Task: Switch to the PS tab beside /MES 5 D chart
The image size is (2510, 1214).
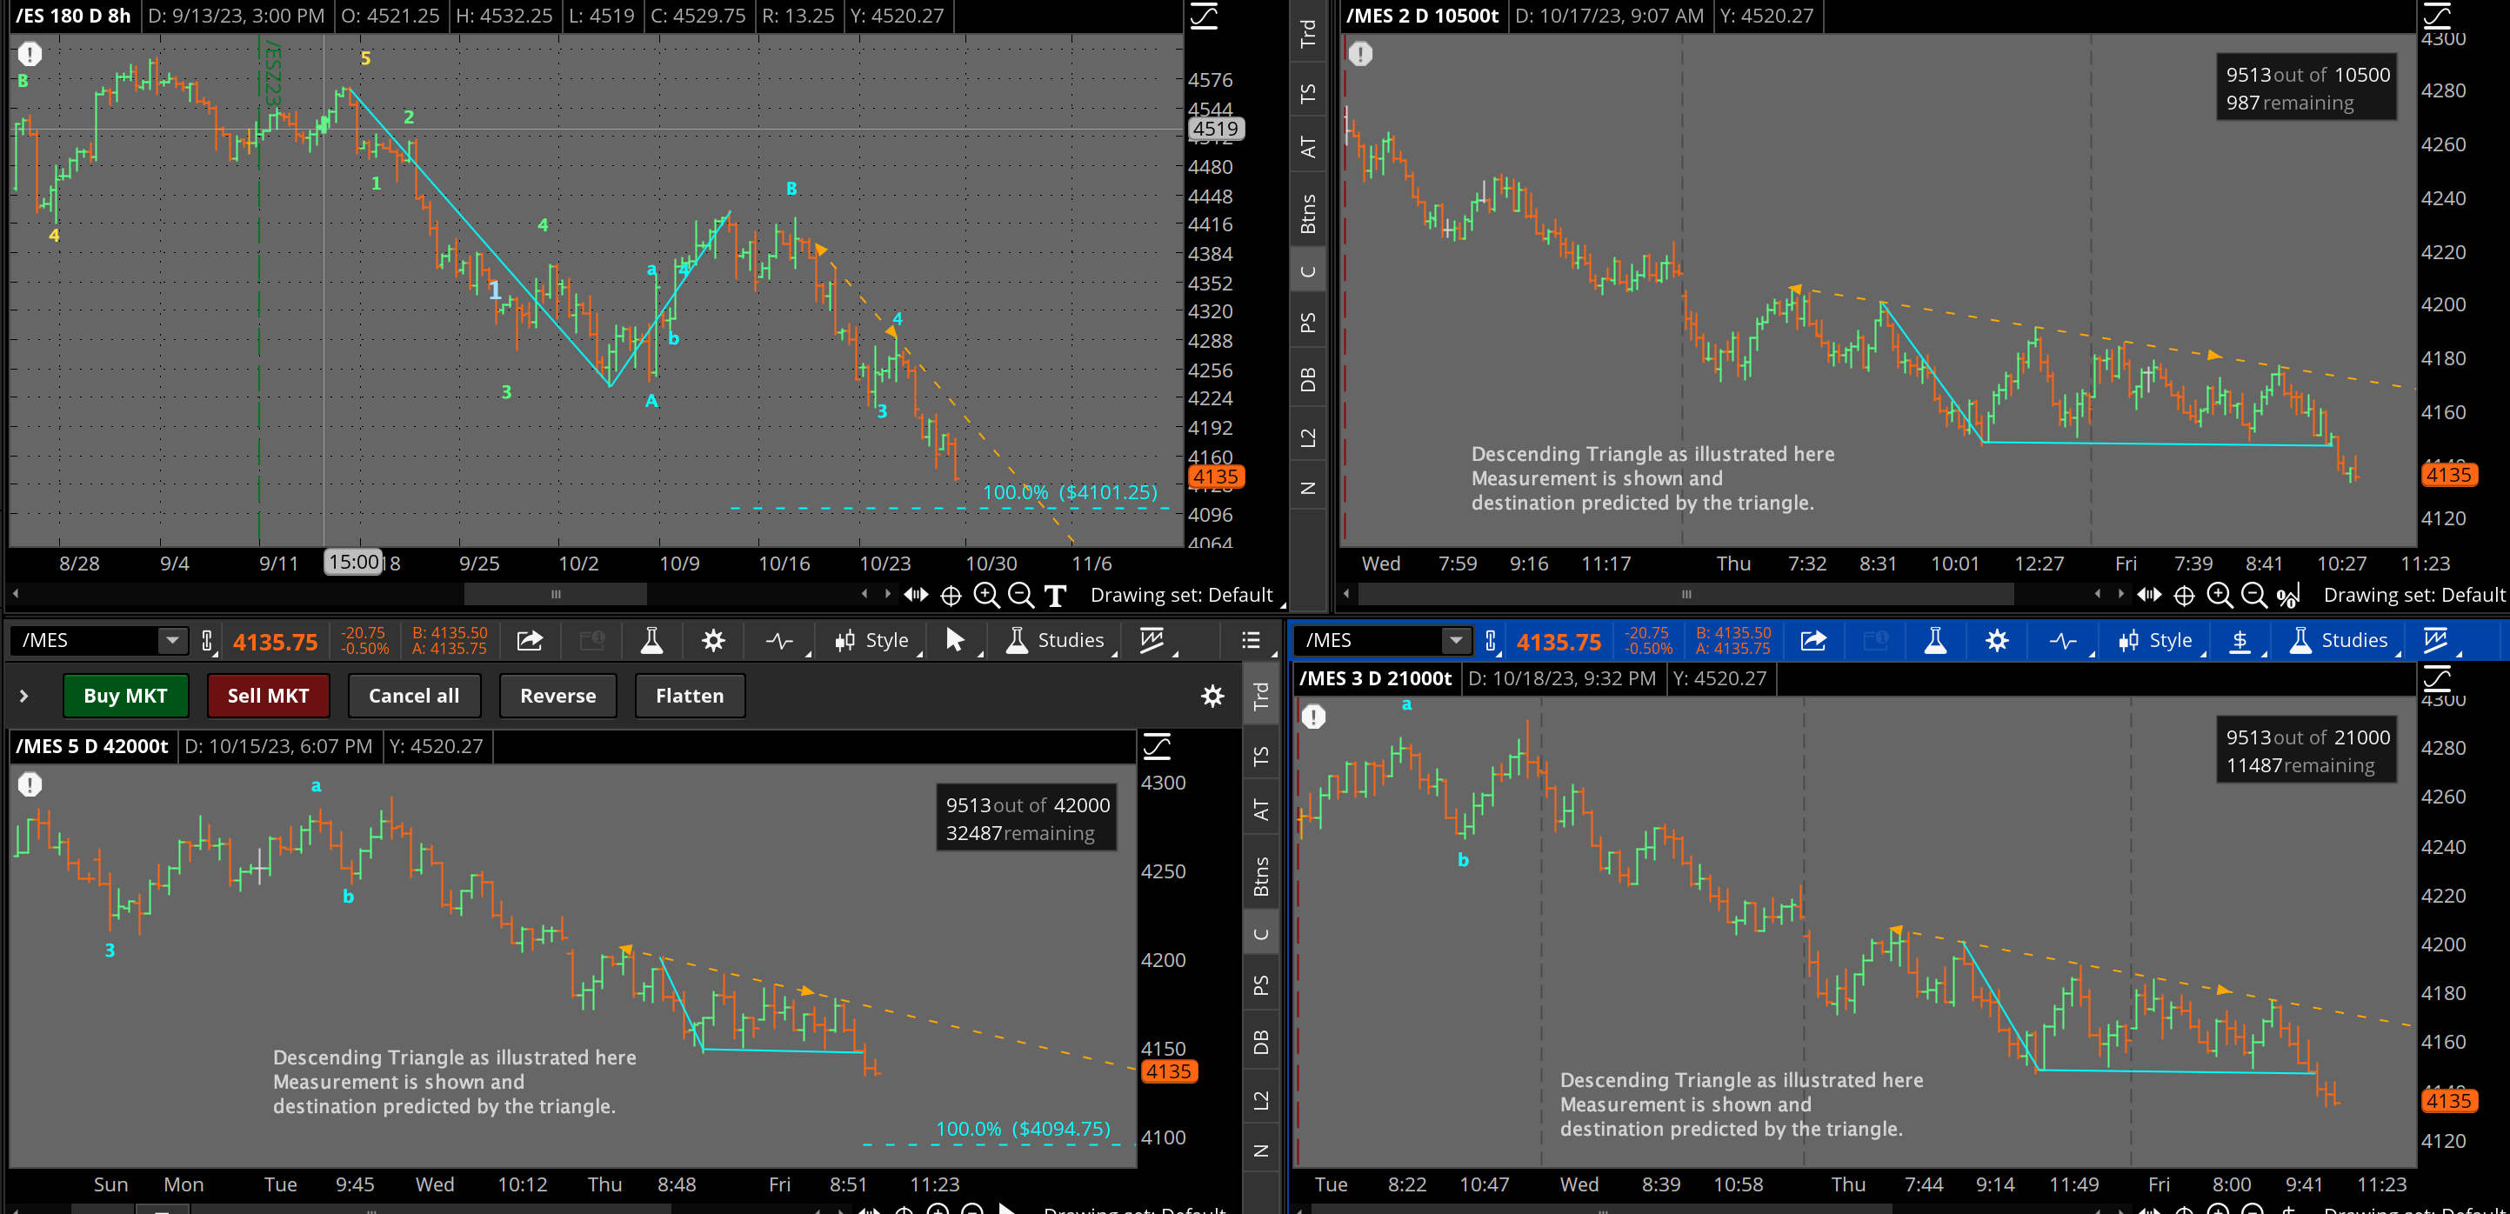Action: pos(1261,985)
